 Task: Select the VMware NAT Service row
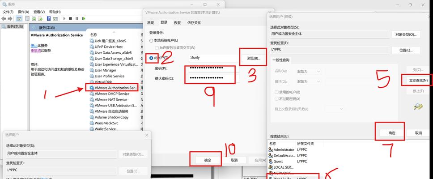click(x=114, y=99)
